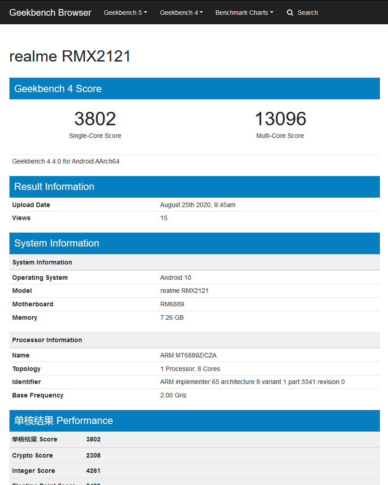Click the Views row label
The image size is (388, 485).
(x=21, y=218)
